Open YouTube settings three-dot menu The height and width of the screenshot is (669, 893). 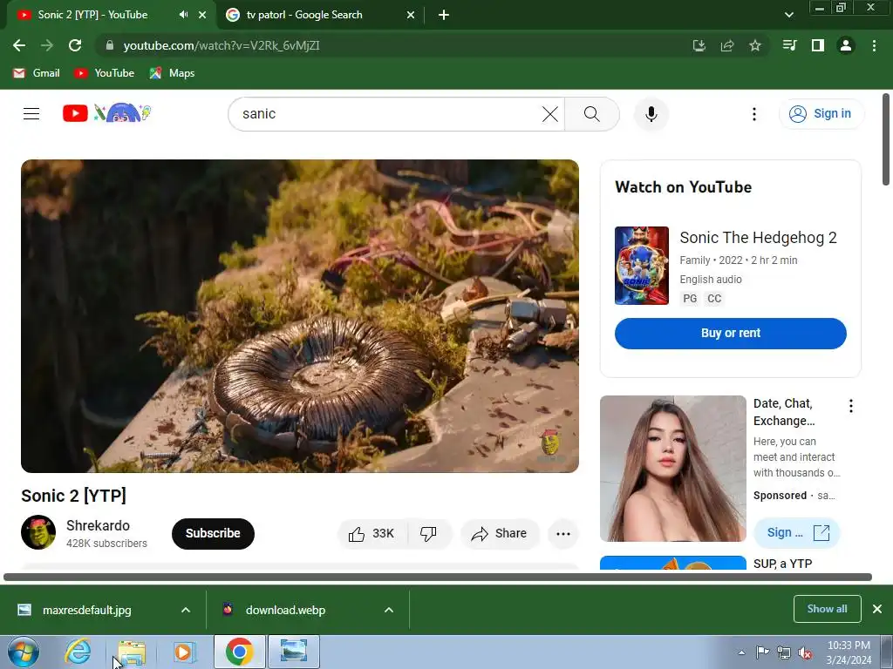[x=754, y=114]
